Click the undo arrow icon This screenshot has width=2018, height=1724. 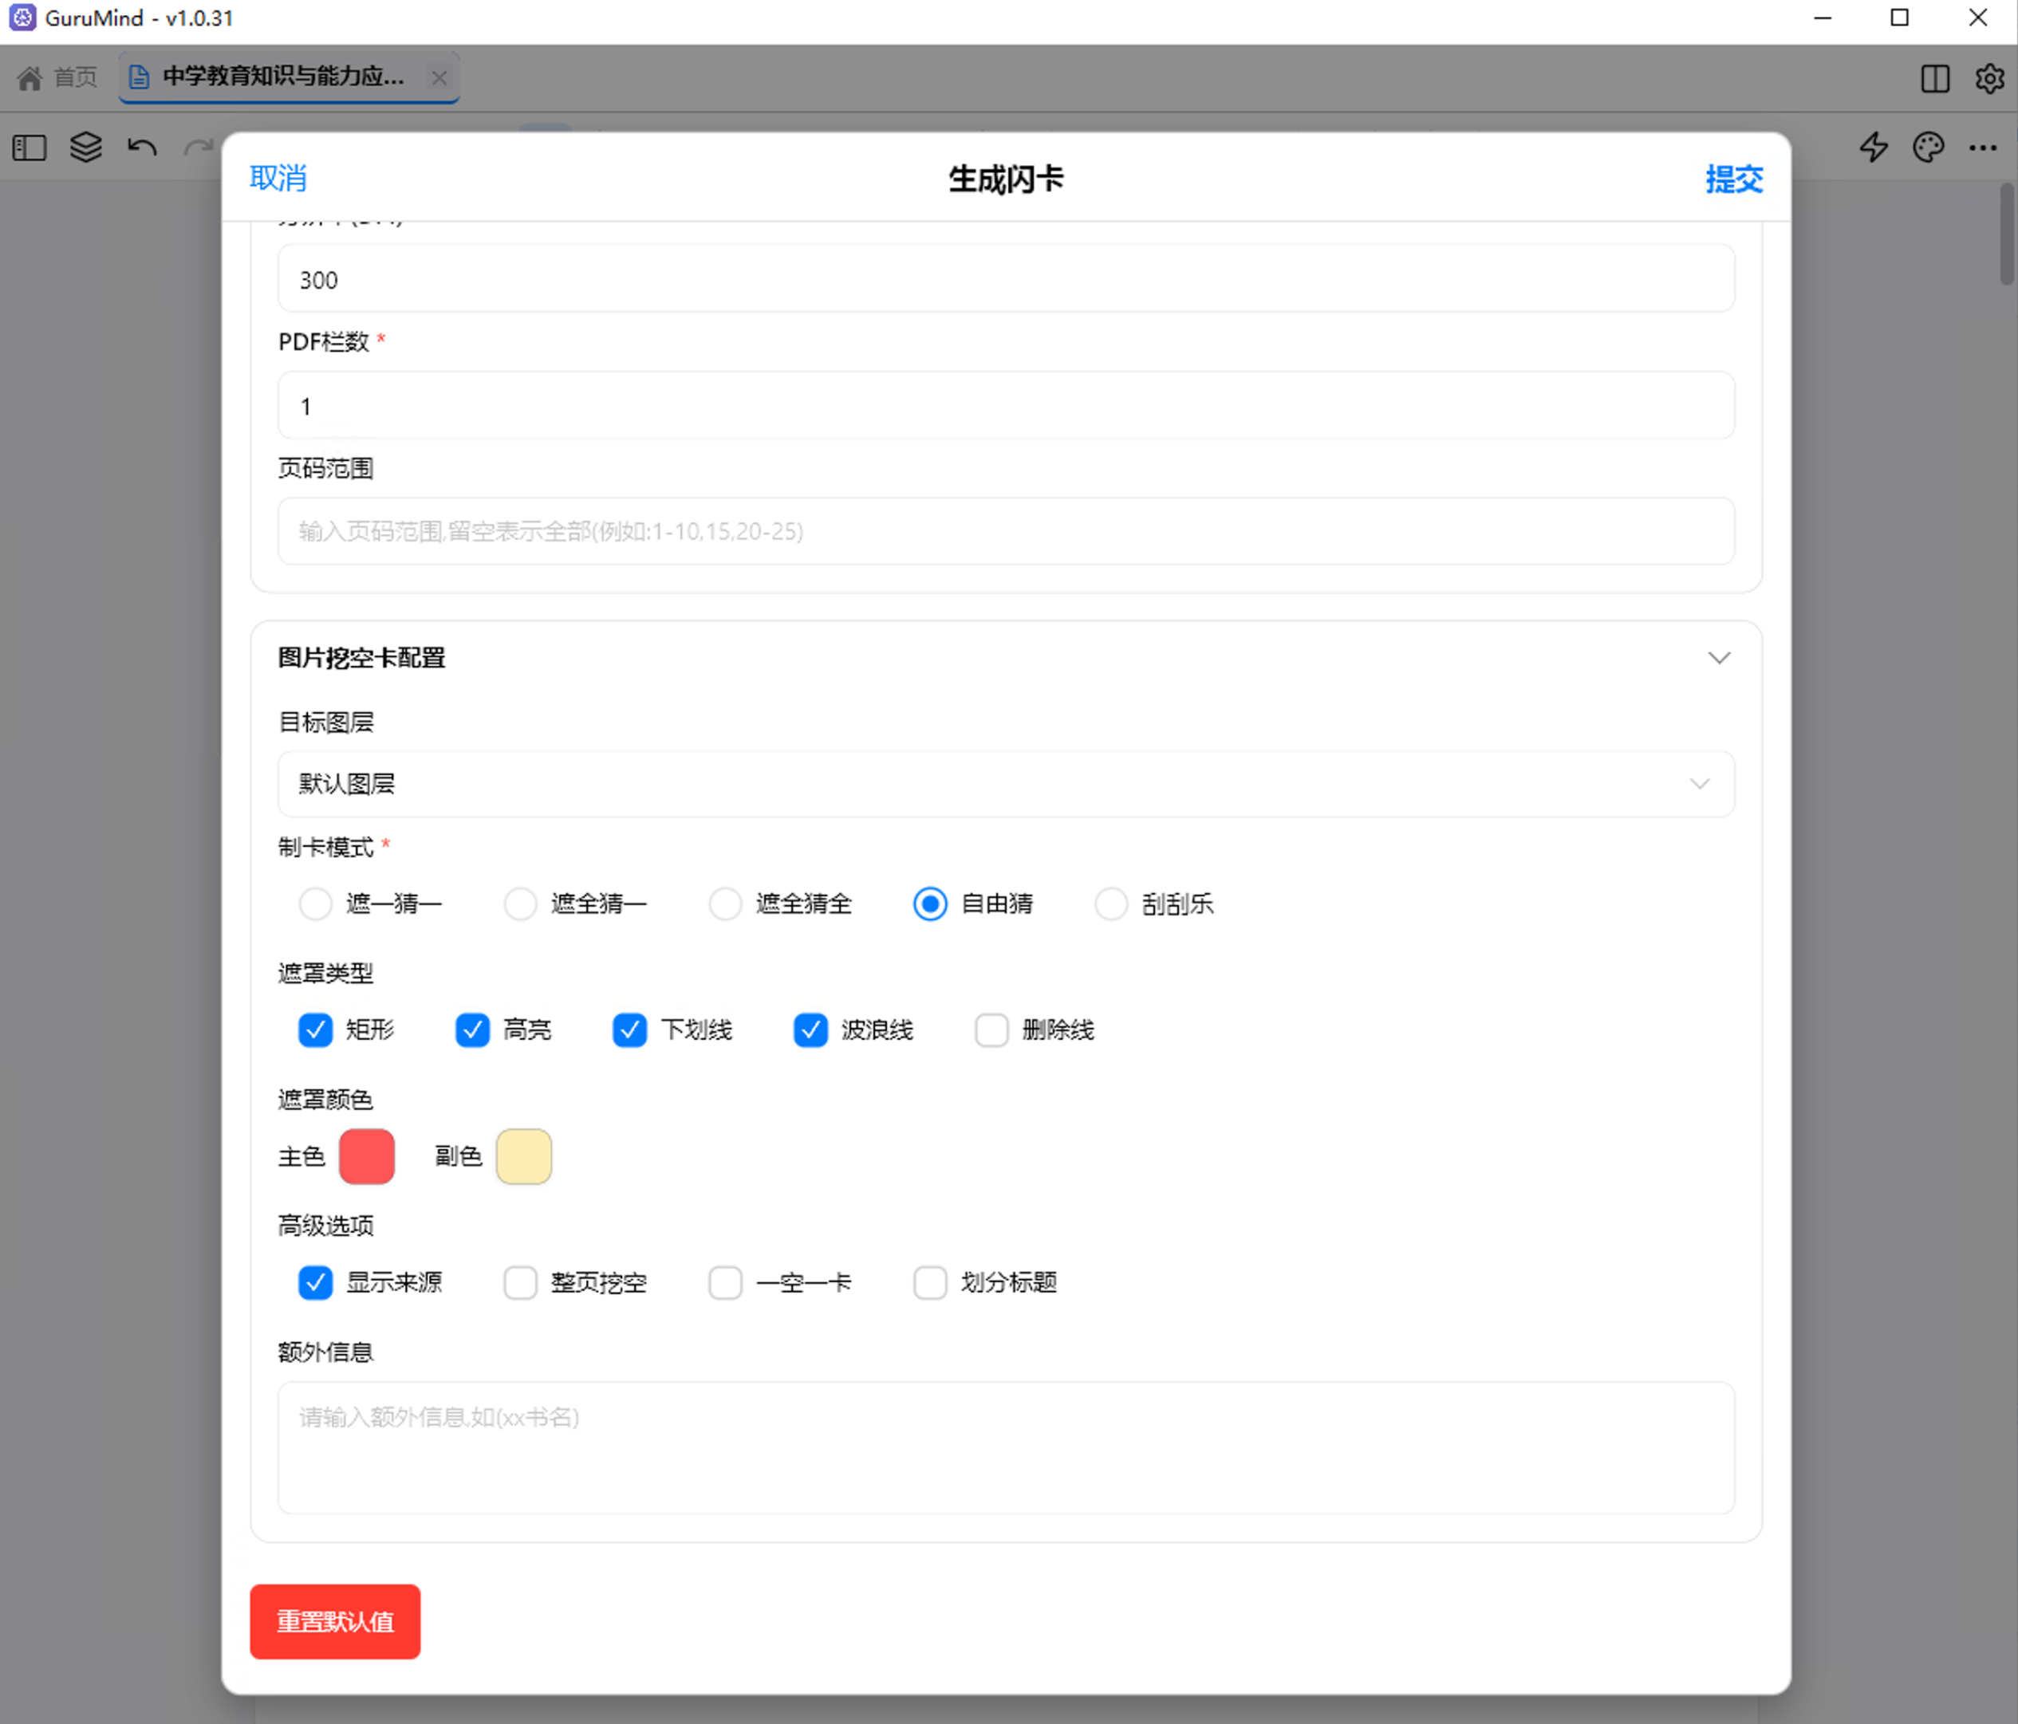140,147
